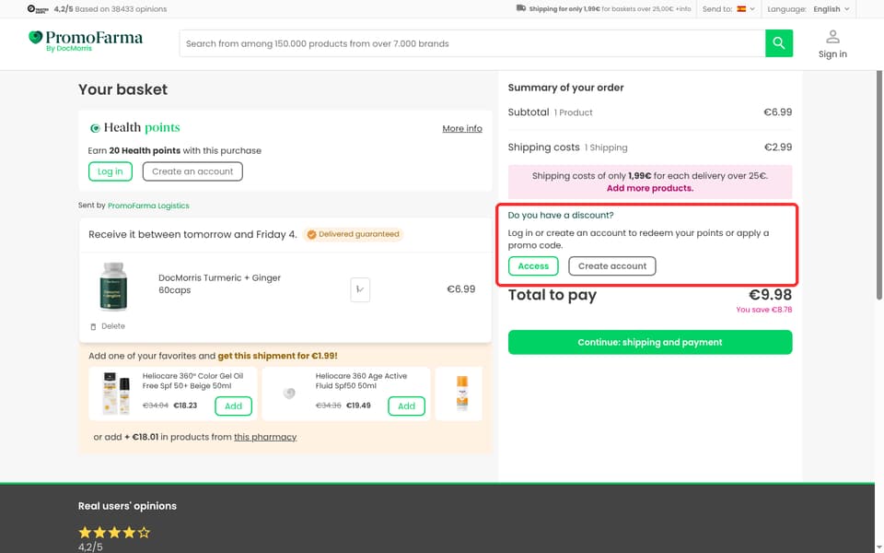This screenshot has width=884, height=553.
Task: Click Continue: shipping and payment
Action: pos(649,343)
